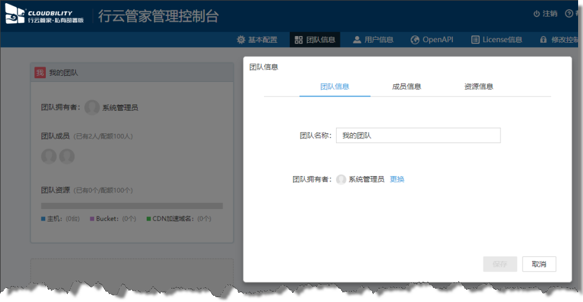Screen dimensions: 583x302
Task: Open 基本配置 settings in navbar
Action: coord(257,40)
